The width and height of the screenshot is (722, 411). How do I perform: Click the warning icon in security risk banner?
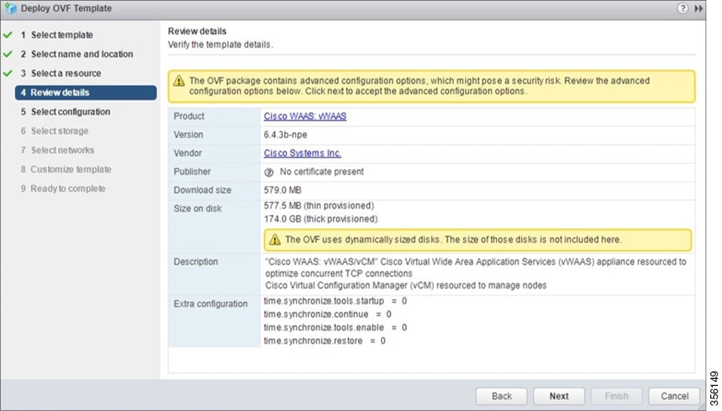point(179,81)
